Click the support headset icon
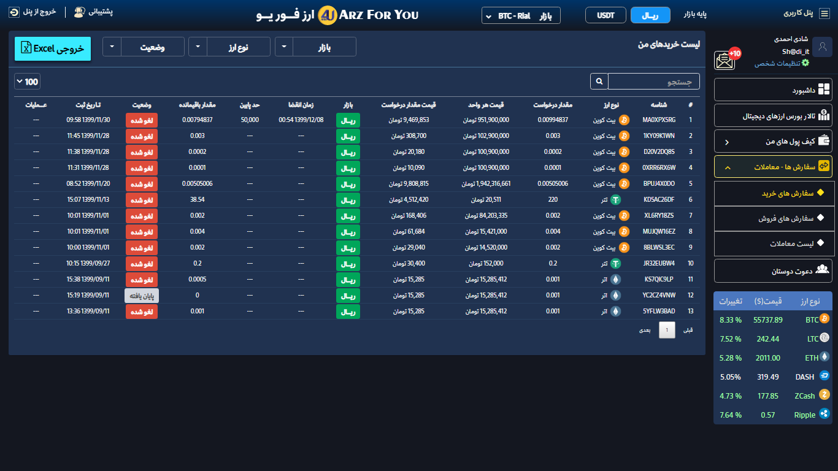This screenshot has height=471, width=838. (x=79, y=12)
